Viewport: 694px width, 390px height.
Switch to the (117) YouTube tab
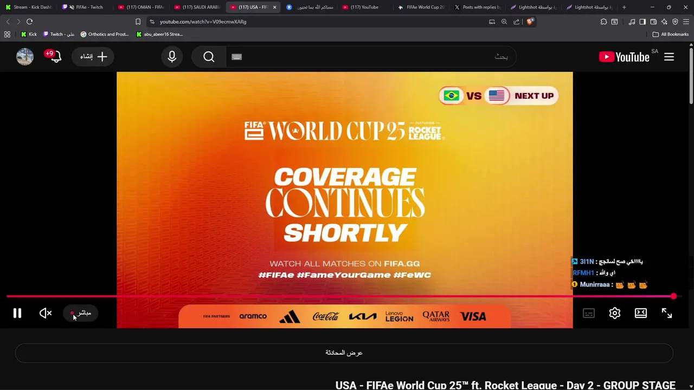point(365,7)
